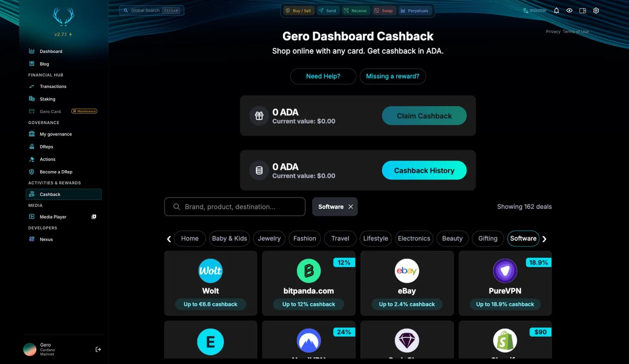Open the bitpanda.com deal card

click(x=309, y=283)
